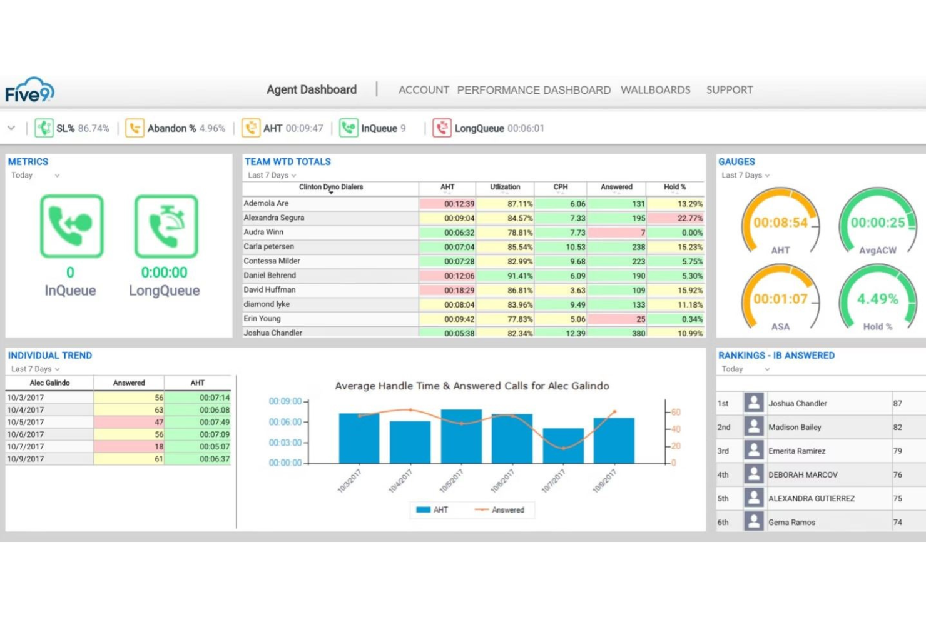Open the Last 7 Days dropdown under Gauges
Image resolution: width=926 pixels, height=617 pixels.
pyautogui.click(x=745, y=175)
